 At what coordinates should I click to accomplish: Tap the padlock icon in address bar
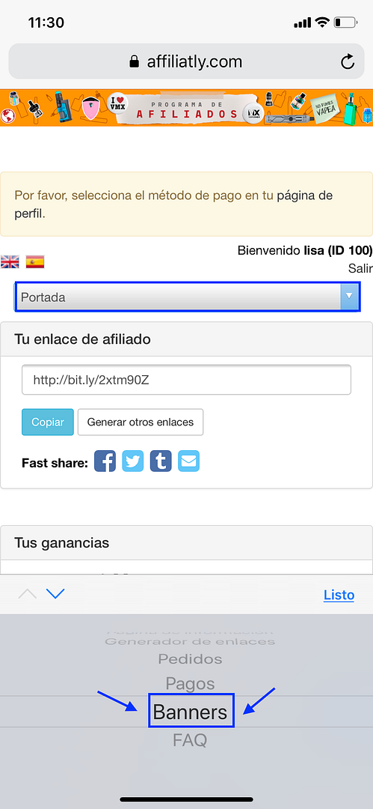[134, 62]
